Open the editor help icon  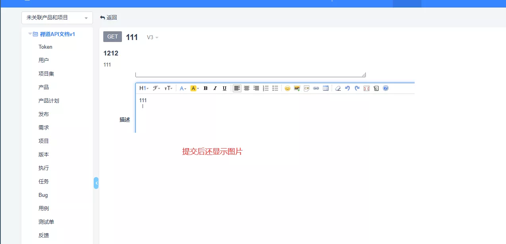[x=386, y=88]
